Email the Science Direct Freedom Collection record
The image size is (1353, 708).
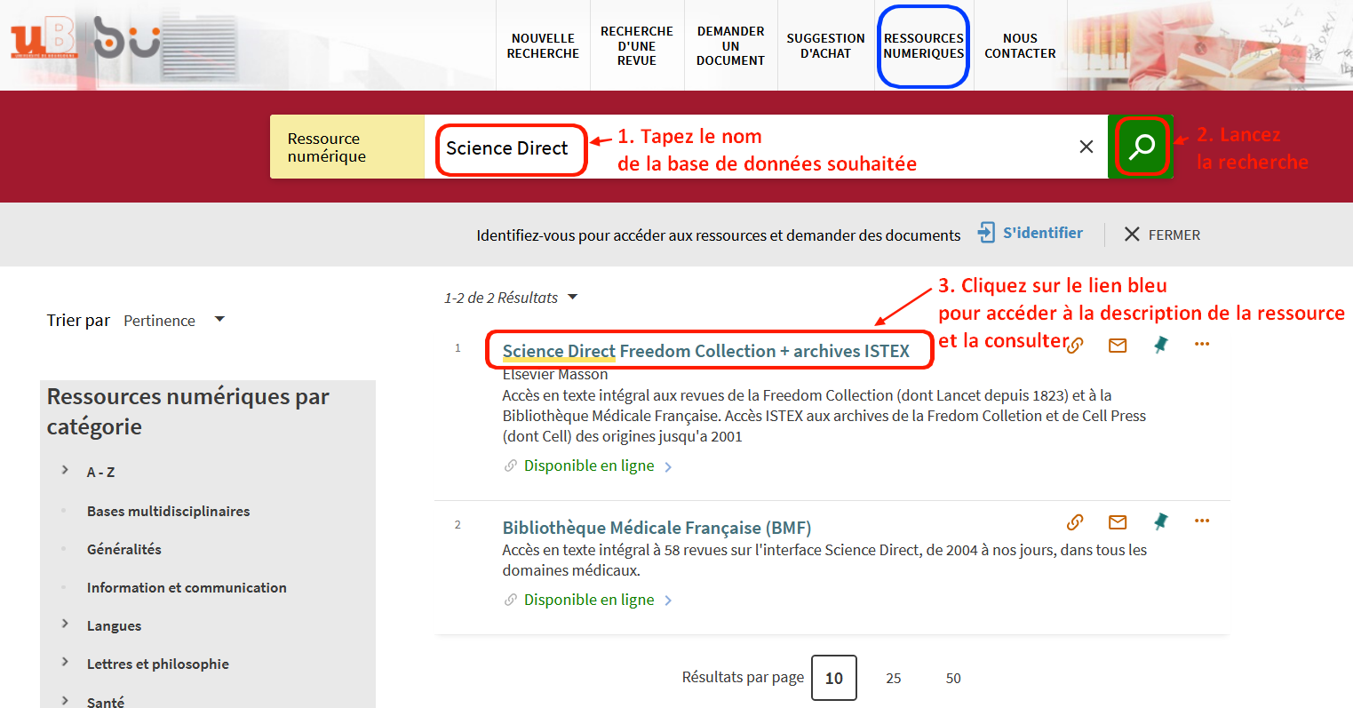coord(1118,346)
